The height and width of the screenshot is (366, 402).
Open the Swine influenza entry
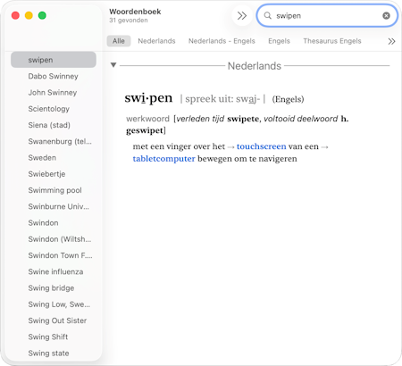pos(54,271)
